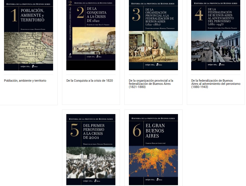
Task: Click the title ending with '(1821-1880)'
Action: pos(151,84)
